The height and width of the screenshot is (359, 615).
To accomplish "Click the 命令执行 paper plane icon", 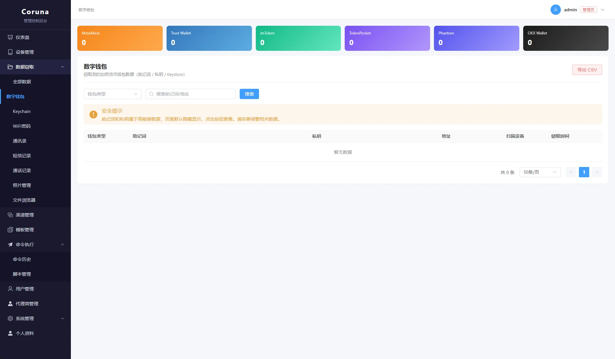I will tap(10, 244).
